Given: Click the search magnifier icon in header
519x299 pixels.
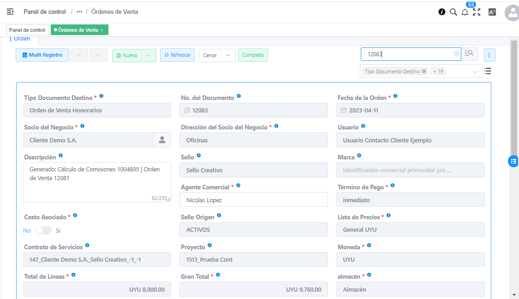Looking at the screenshot, I should pyautogui.click(x=453, y=12).
